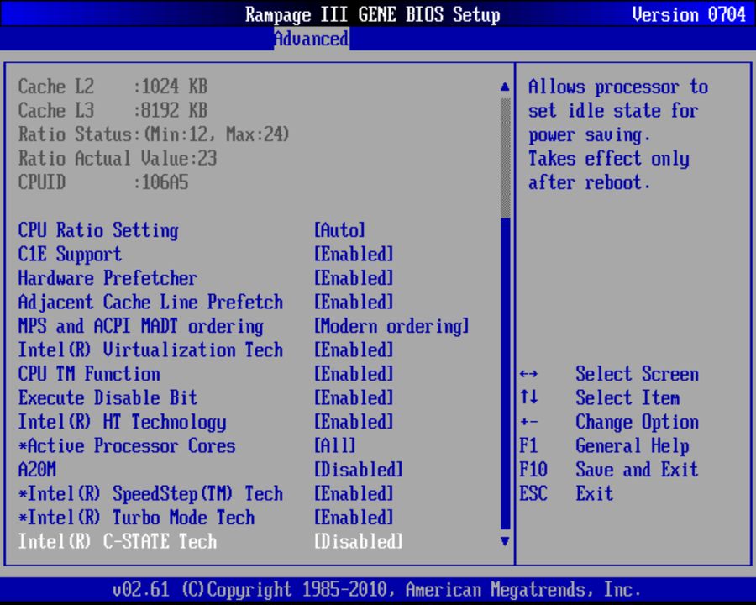Toggle Execute Disable Bit [Enabled] value

354,398
